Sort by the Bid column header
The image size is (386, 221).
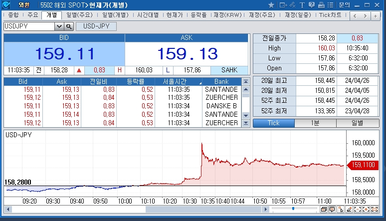tap(23, 81)
